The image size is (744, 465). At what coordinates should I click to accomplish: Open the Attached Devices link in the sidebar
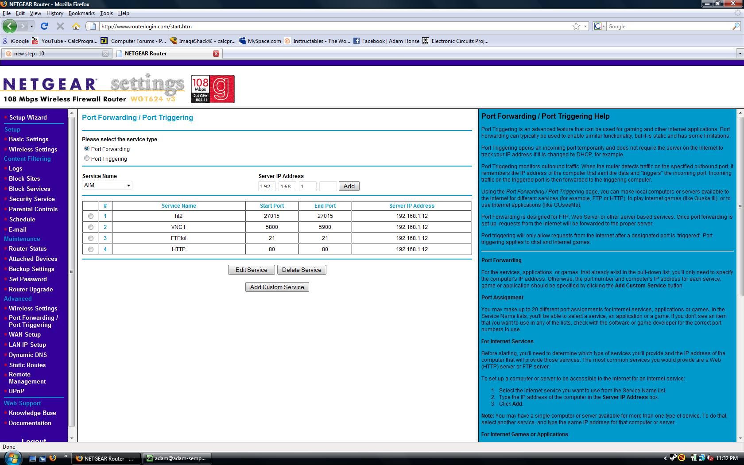[33, 259]
